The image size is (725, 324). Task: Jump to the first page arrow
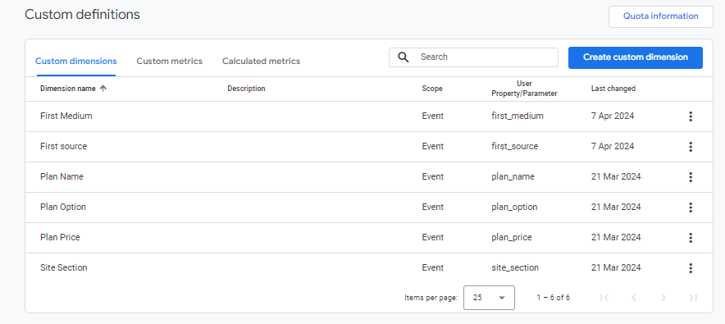(604, 298)
